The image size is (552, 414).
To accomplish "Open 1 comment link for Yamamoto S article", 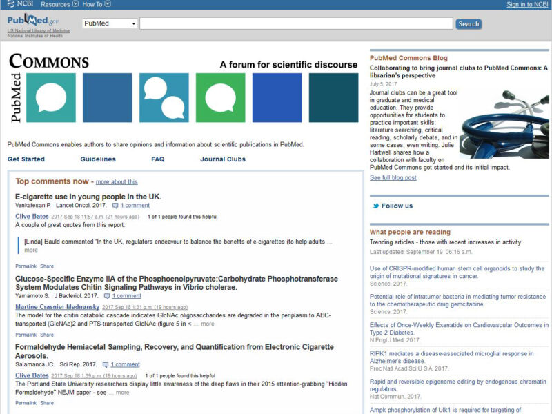I will click(x=126, y=296).
